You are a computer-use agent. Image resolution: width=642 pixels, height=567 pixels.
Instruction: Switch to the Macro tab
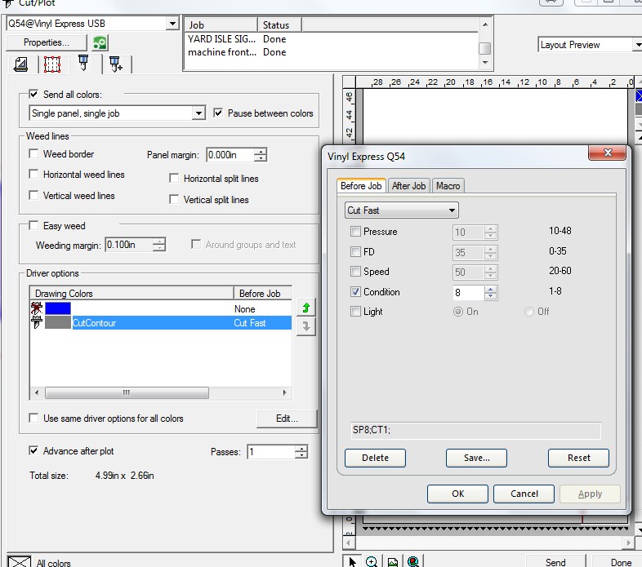pyautogui.click(x=448, y=186)
